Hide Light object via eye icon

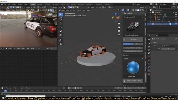click(176, 19)
